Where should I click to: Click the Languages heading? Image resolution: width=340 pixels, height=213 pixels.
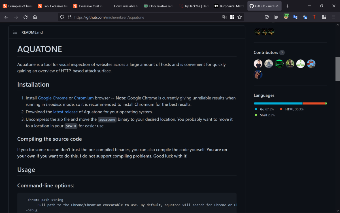click(264, 95)
